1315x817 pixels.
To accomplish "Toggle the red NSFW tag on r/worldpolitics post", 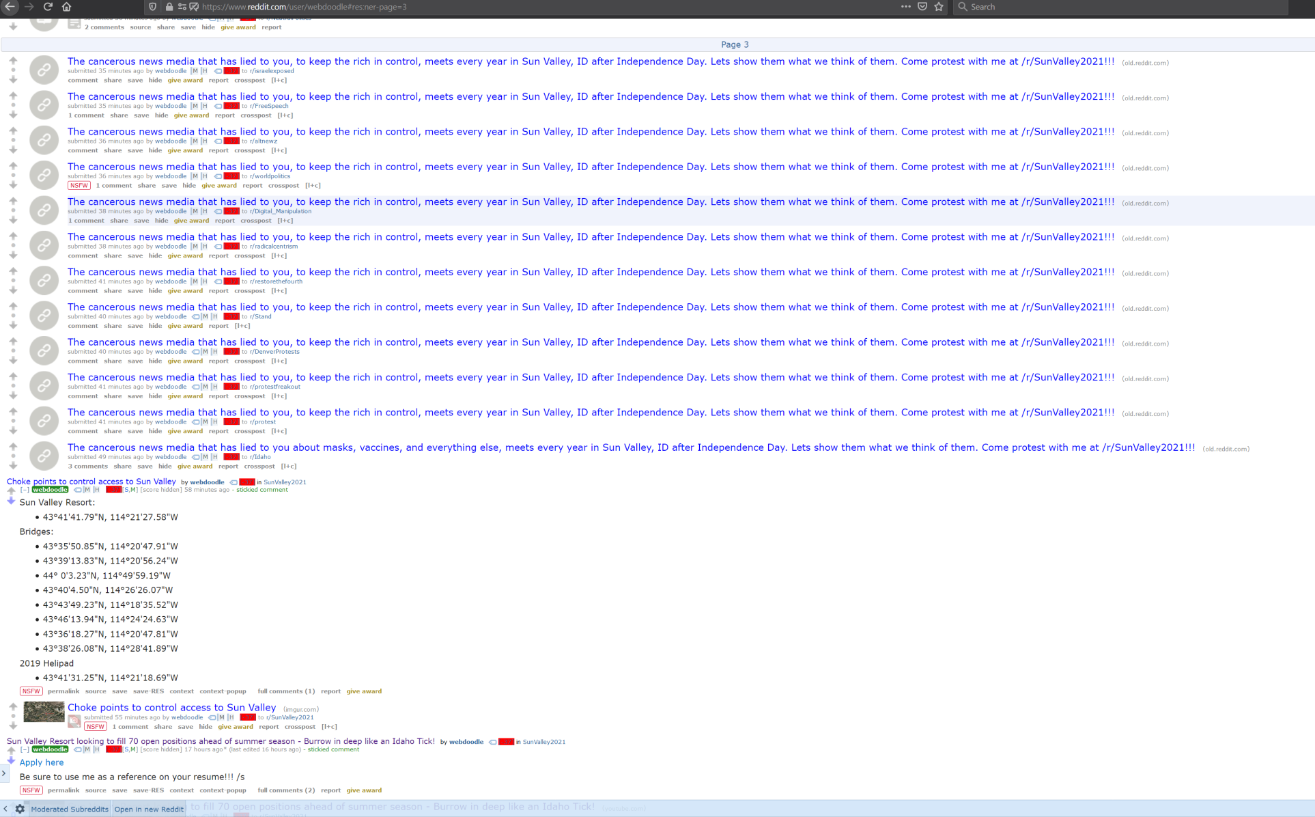I will (79, 186).
